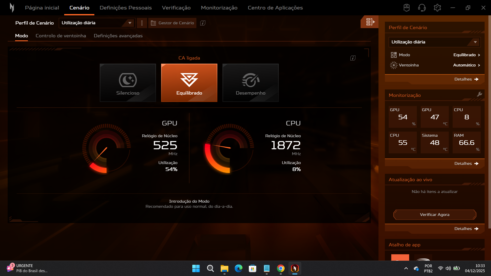
Task: Open the three-dot profile options menu
Action: coord(142,23)
